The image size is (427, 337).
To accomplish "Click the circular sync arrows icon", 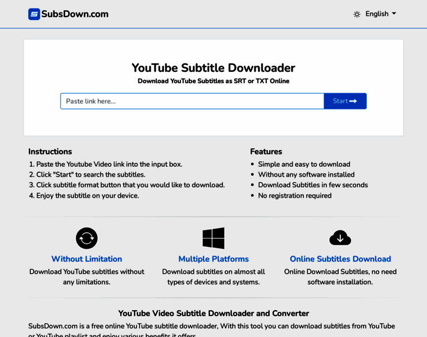I will point(87,238).
